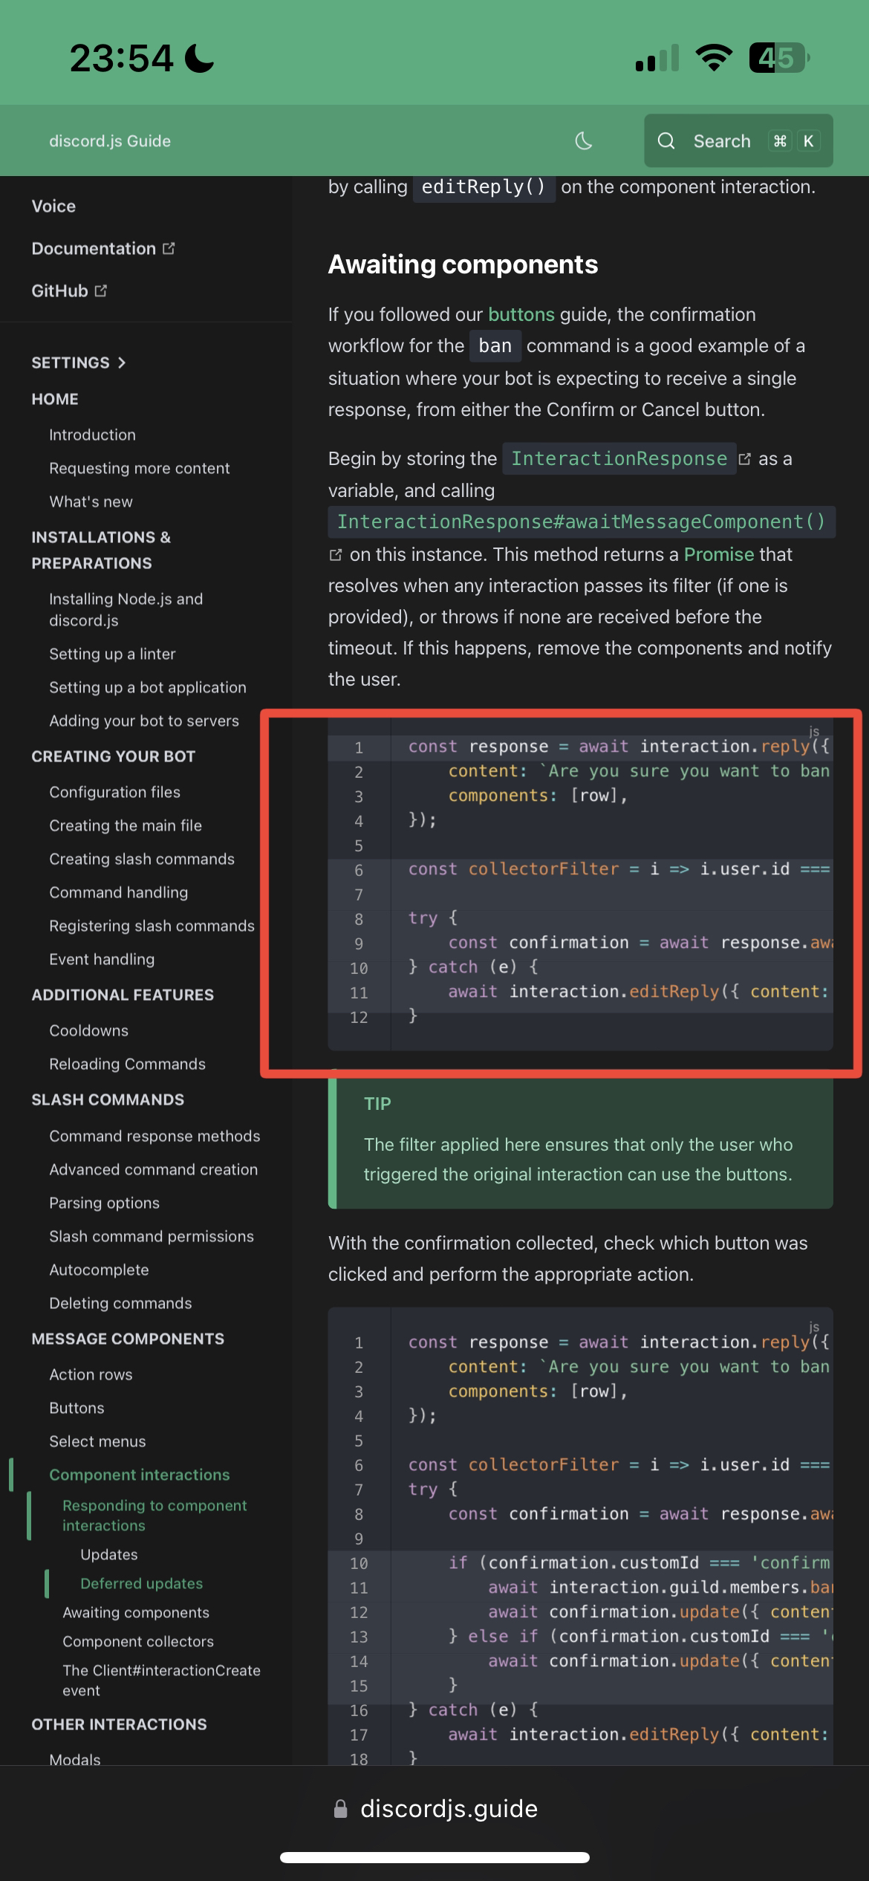Open Reloading Commands page
This screenshot has height=1881, width=869.
pyautogui.click(x=127, y=1064)
